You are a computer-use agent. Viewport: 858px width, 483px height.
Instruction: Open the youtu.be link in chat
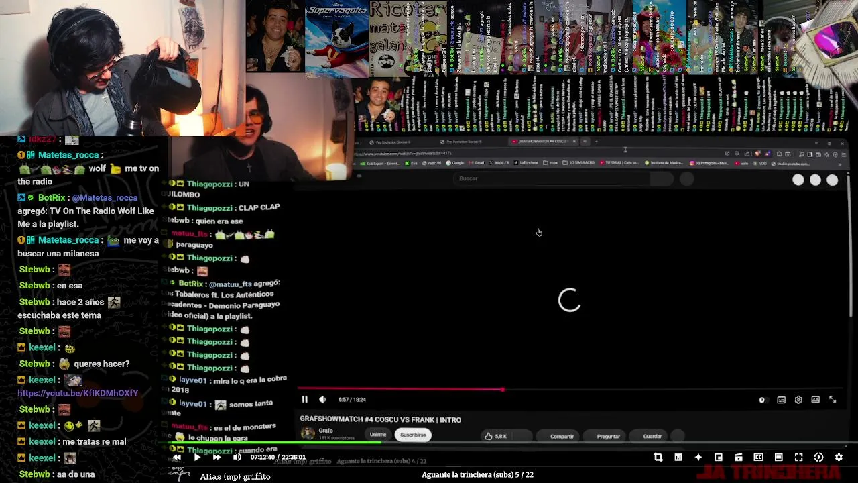[78, 393]
